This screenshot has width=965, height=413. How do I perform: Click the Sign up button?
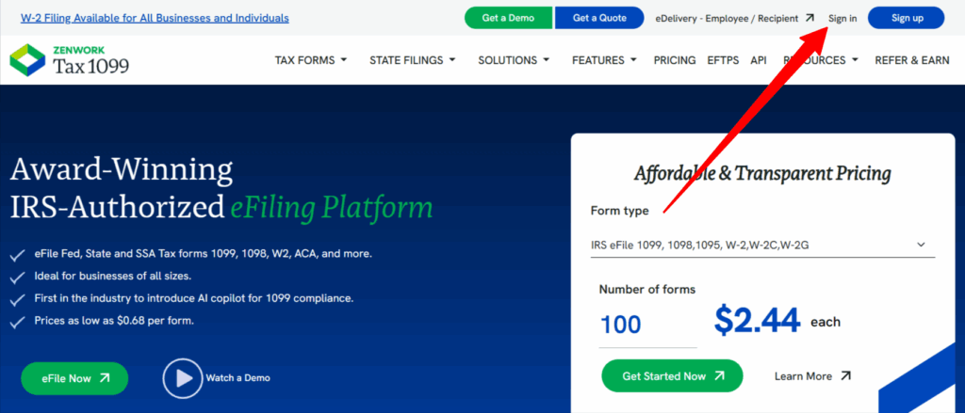(x=907, y=18)
